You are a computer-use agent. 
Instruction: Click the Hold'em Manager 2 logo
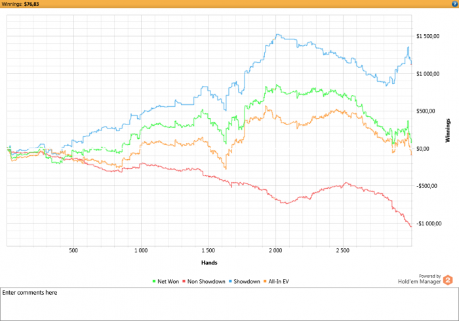[448, 280]
